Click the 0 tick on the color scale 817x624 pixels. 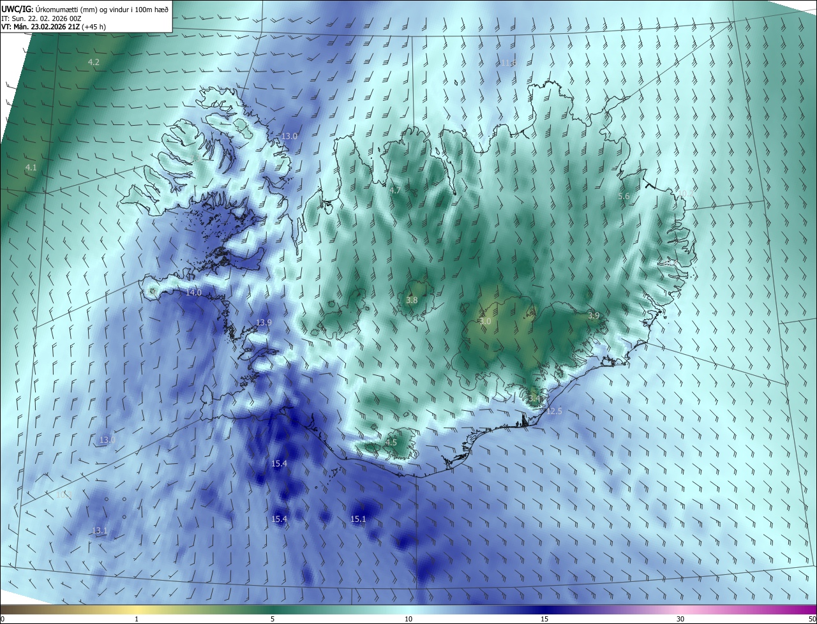(x=3, y=619)
